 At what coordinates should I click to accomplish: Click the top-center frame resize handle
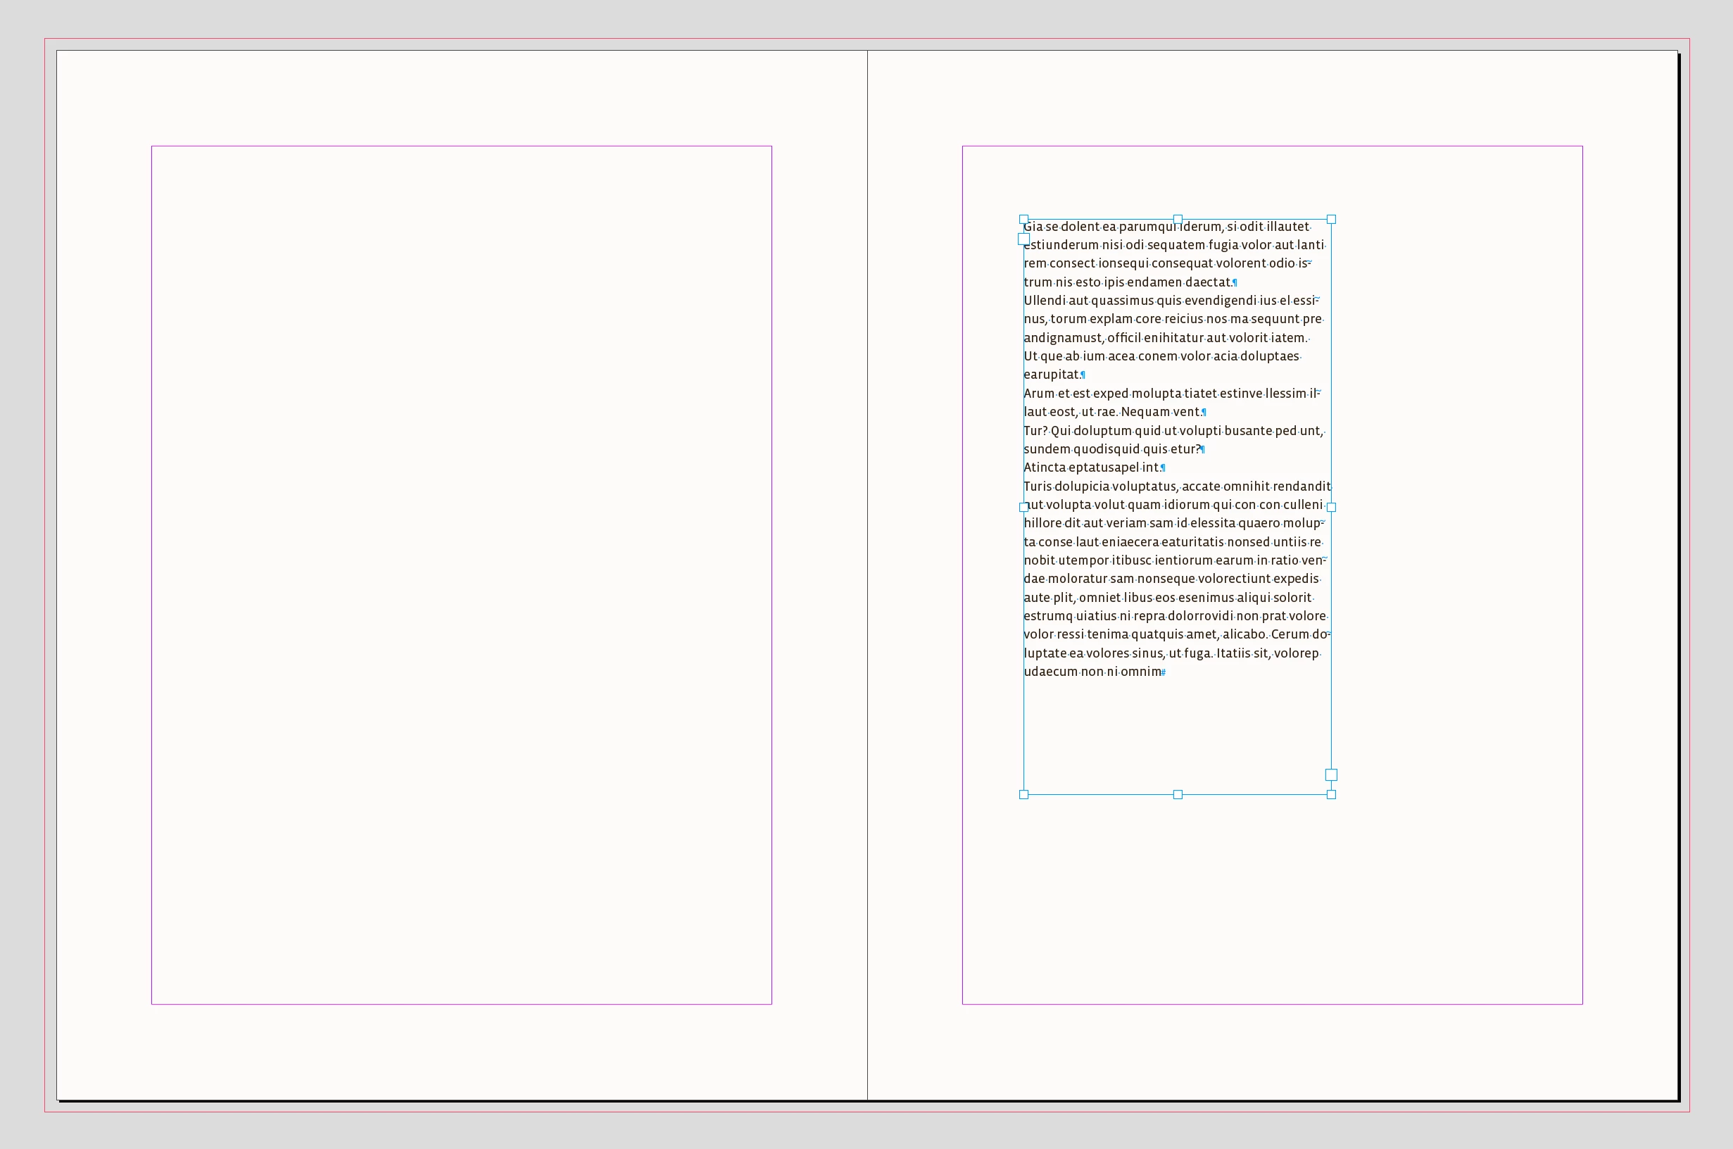(x=1178, y=219)
